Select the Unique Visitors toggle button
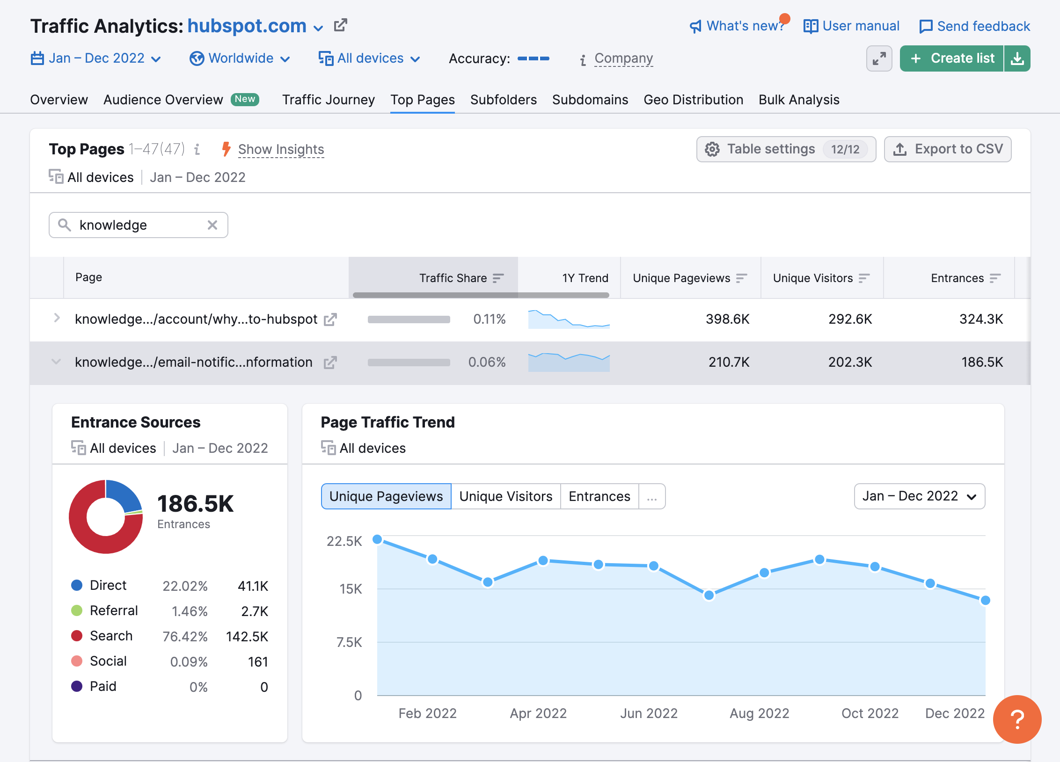The image size is (1060, 762). (505, 496)
